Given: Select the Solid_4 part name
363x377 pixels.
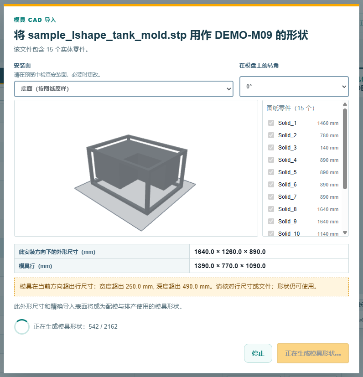Looking at the screenshot, I should [287, 160].
